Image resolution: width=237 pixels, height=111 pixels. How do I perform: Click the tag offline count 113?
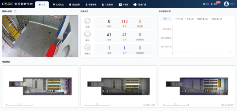[124, 22]
